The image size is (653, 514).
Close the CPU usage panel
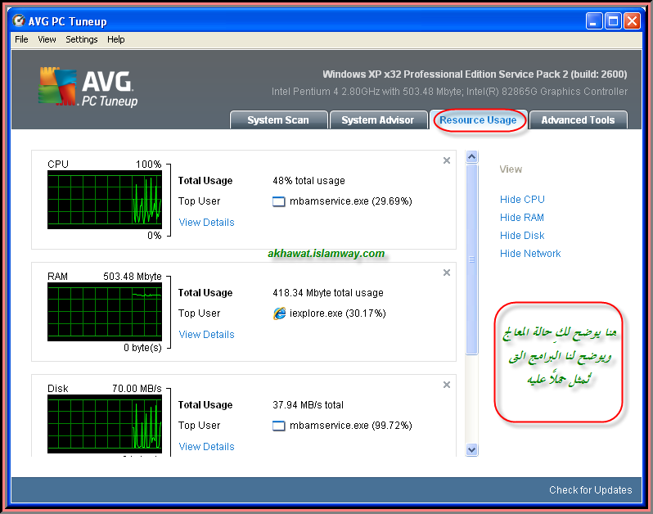pyautogui.click(x=447, y=160)
